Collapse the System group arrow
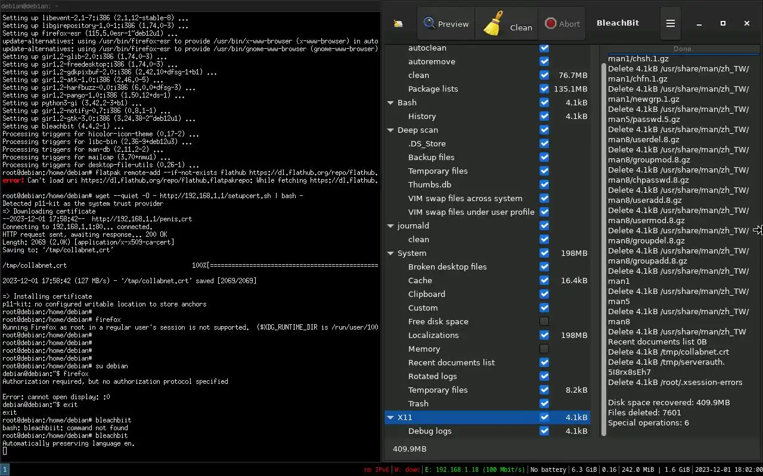Image resolution: width=763 pixels, height=476 pixels. click(x=390, y=253)
